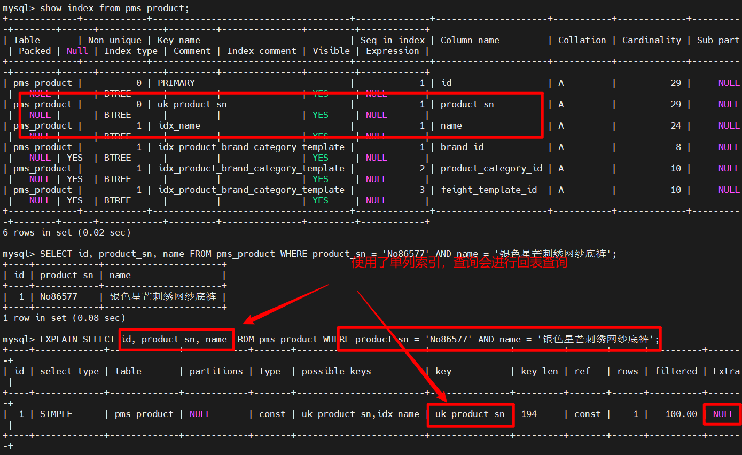Click the Column_name header in index output
Image resolution: width=742 pixels, height=455 pixels.
point(470,41)
